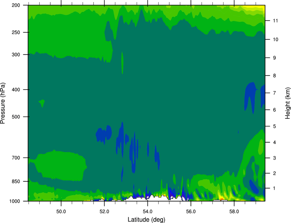Click the 'Height (km)' axis title

point(288,103)
